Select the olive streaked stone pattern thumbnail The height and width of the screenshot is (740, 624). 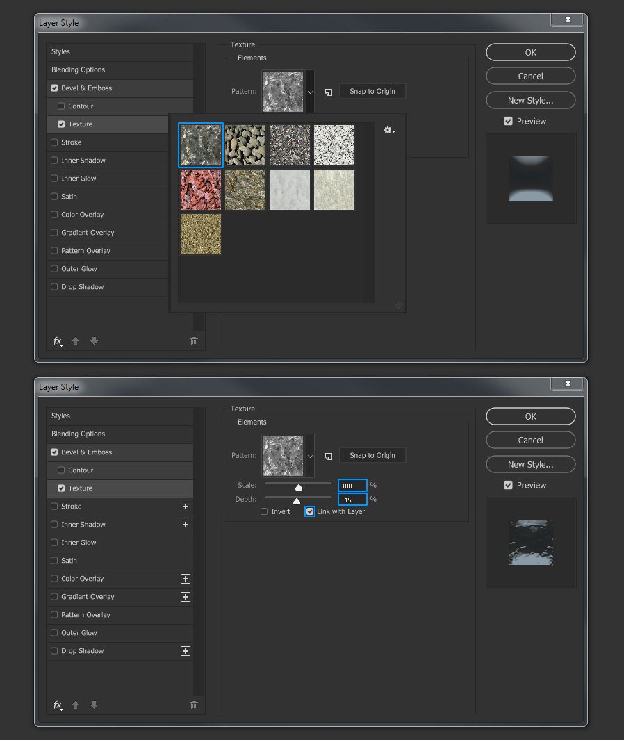[245, 190]
